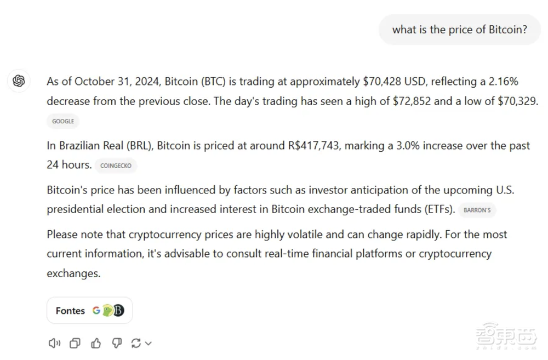The height and width of the screenshot is (360, 548).
Task: Click the Google icon in the Fontes button
Action: click(96, 310)
